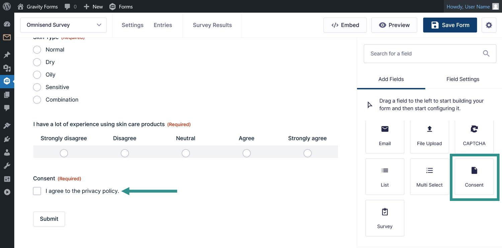Save the form with Save Form
Screen dimensions: 502x248
coord(450,25)
